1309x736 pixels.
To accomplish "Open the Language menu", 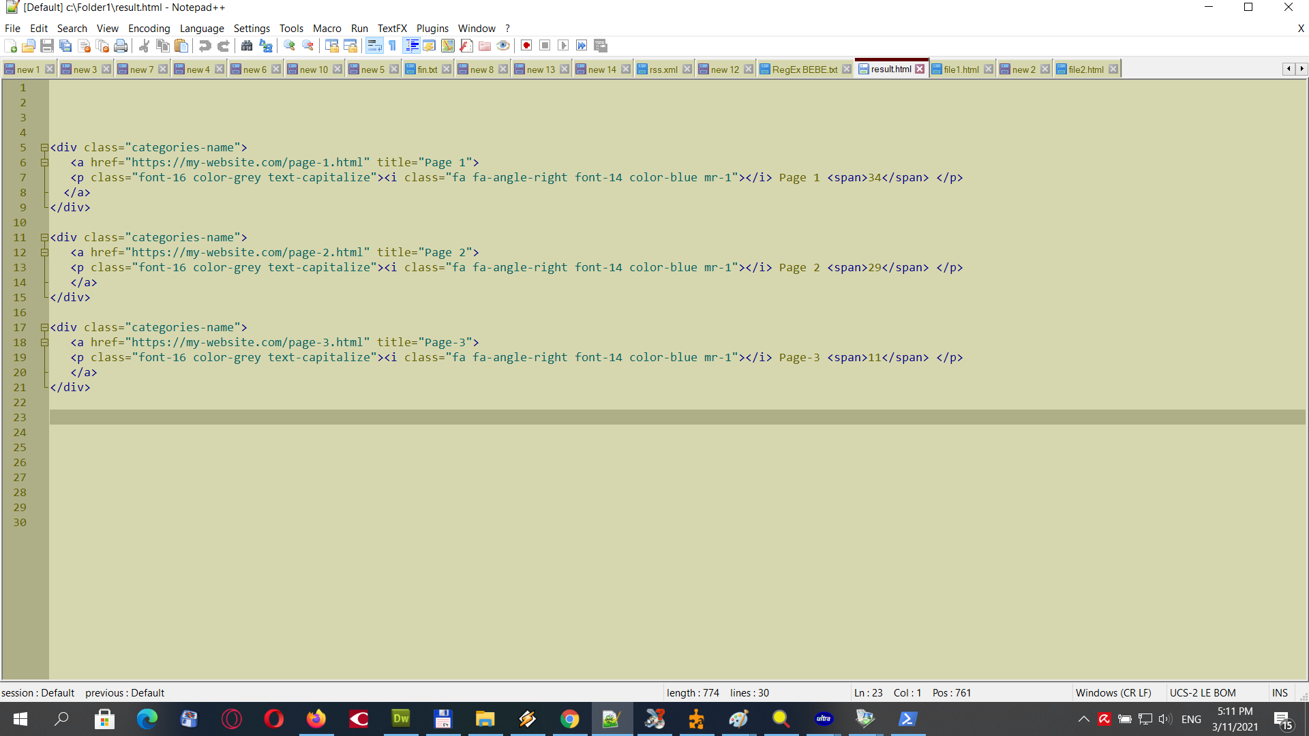I will (x=202, y=28).
